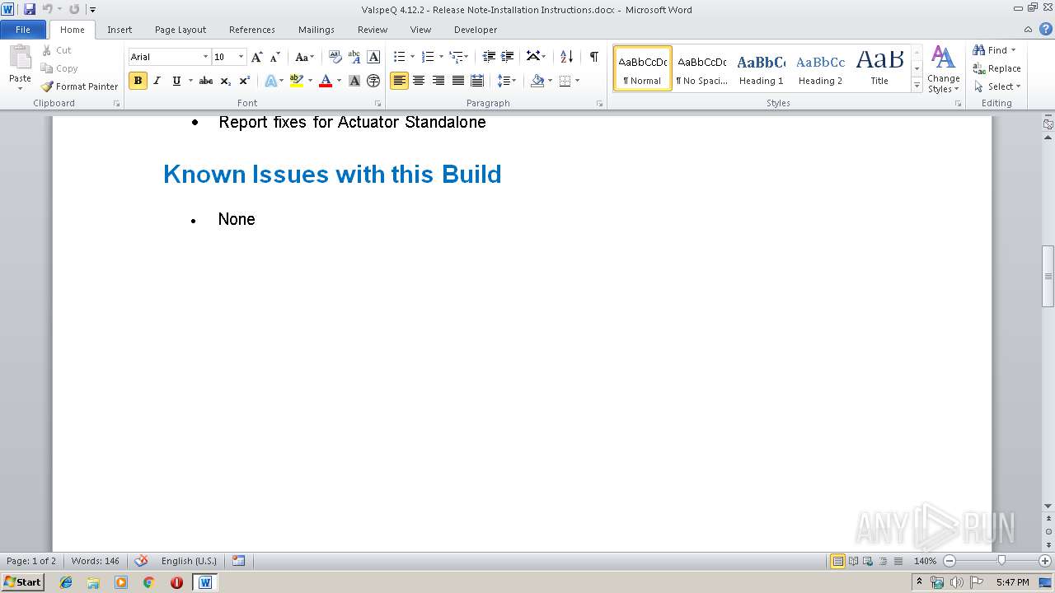Click the Increase Indent icon
The image size is (1055, 593).
coord(508,56)
